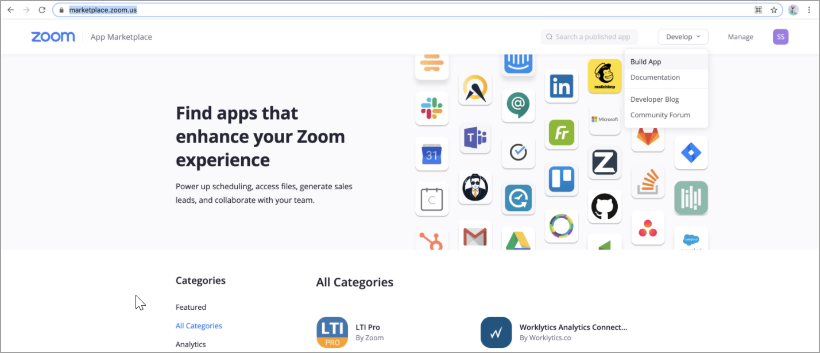
Task: Open Developer Blog menu item
Action: tap(666, 99)
